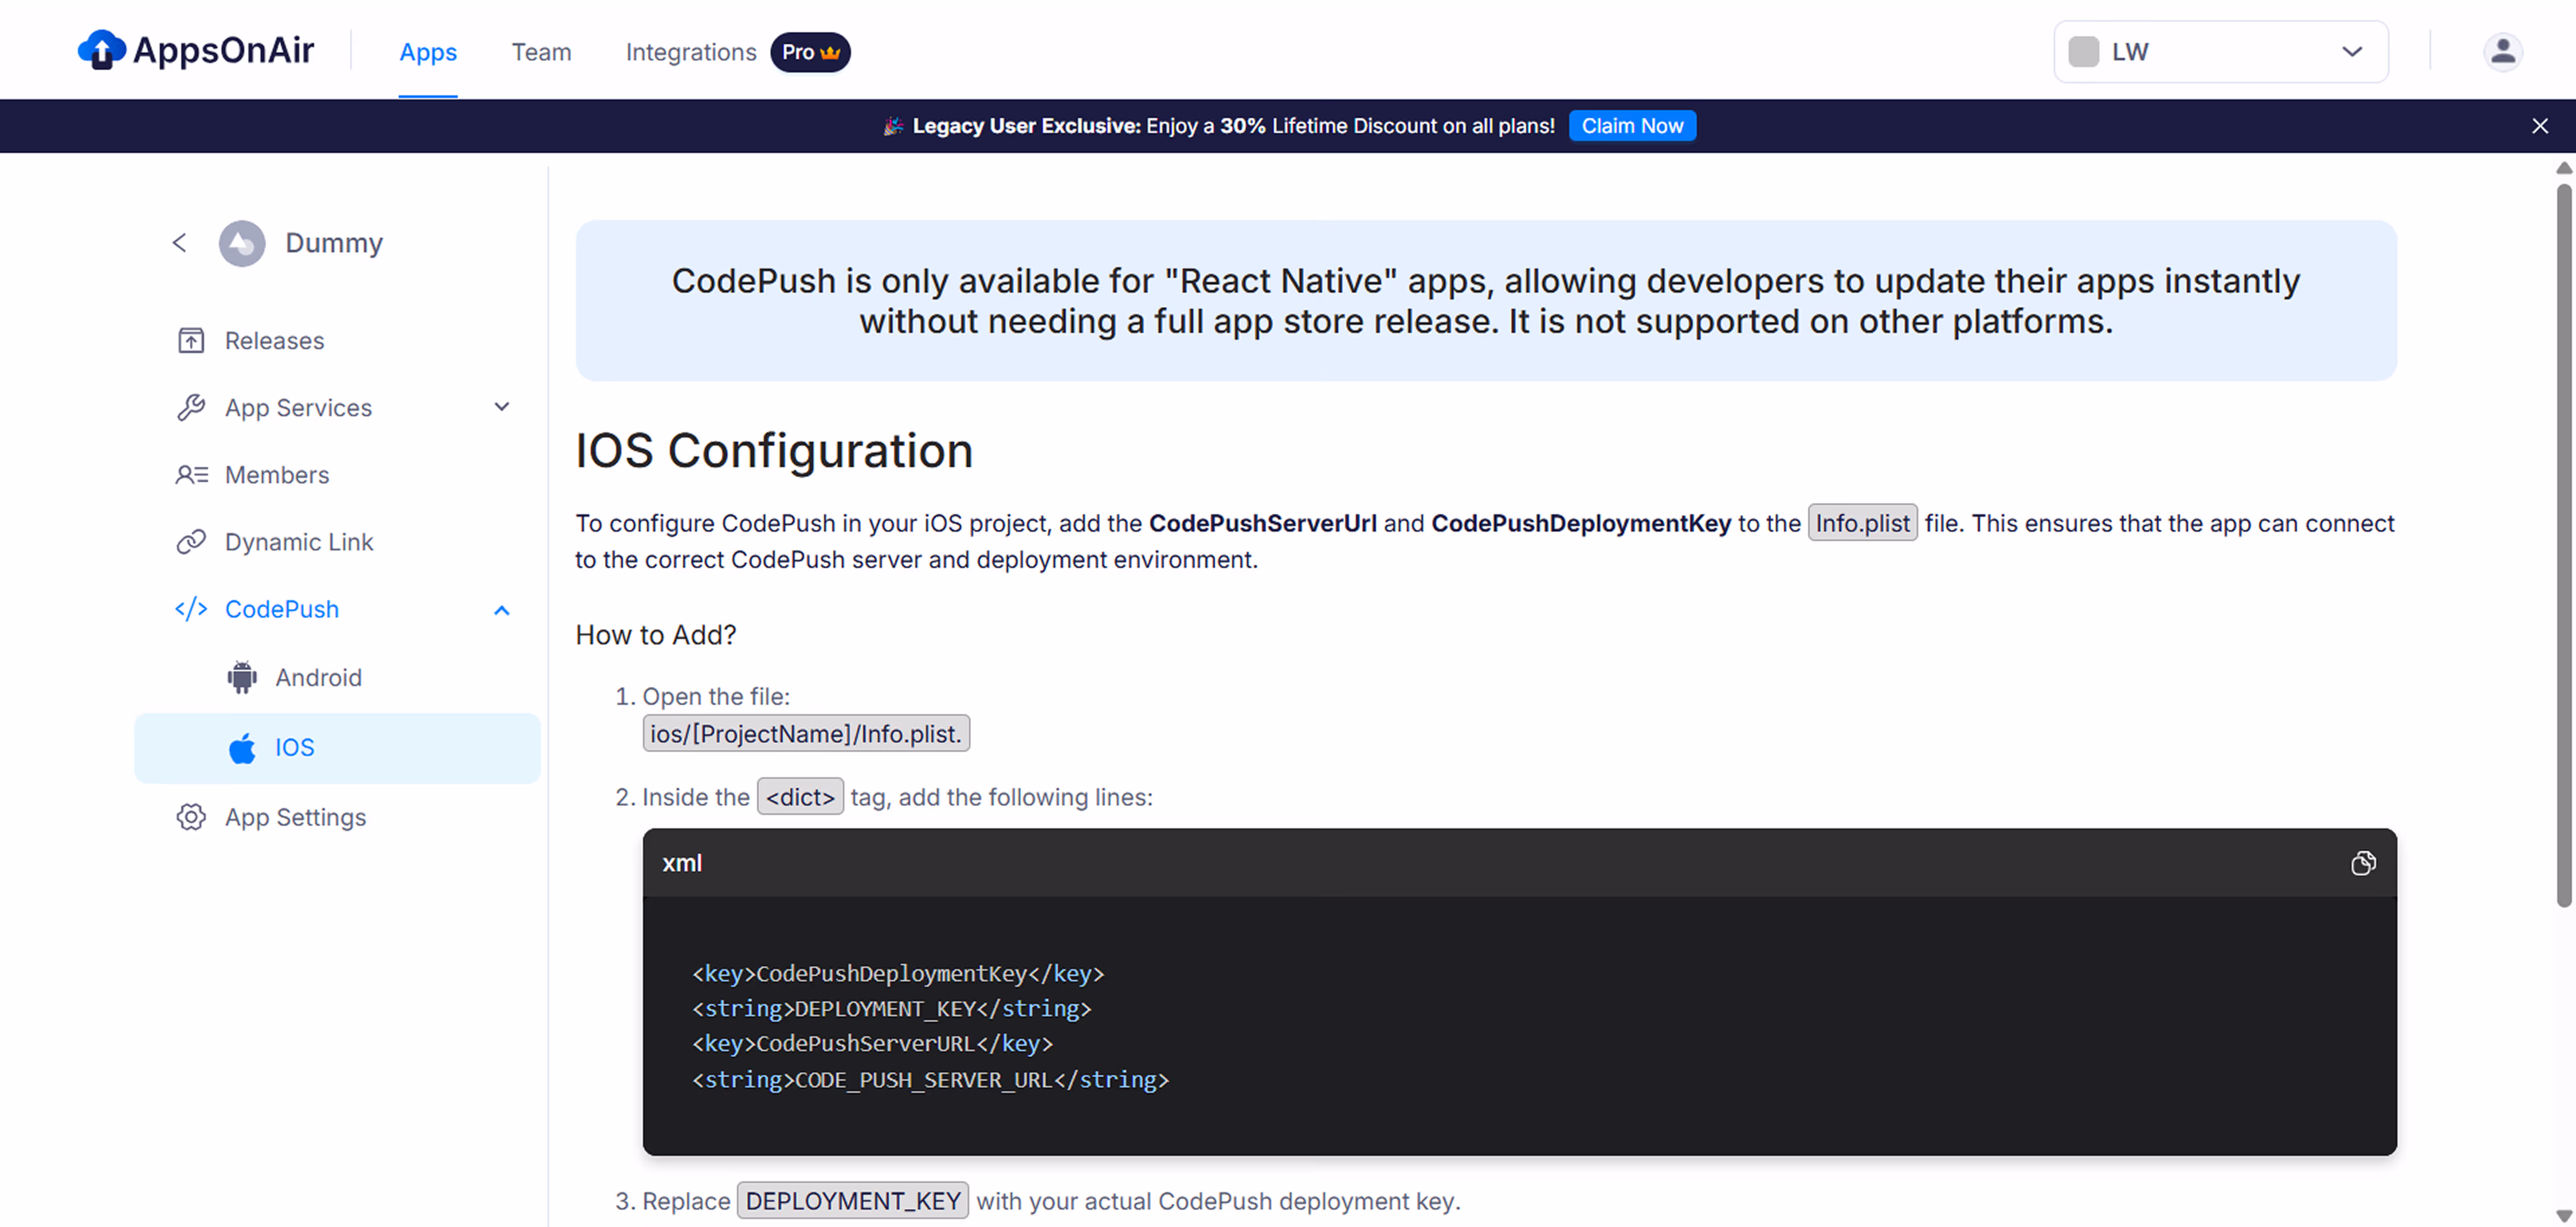The width and height of the screenshot is (2576, 1227).
Task: Click the DEPLOYMENT_KEY string line in code
Action: (891, 1008)
